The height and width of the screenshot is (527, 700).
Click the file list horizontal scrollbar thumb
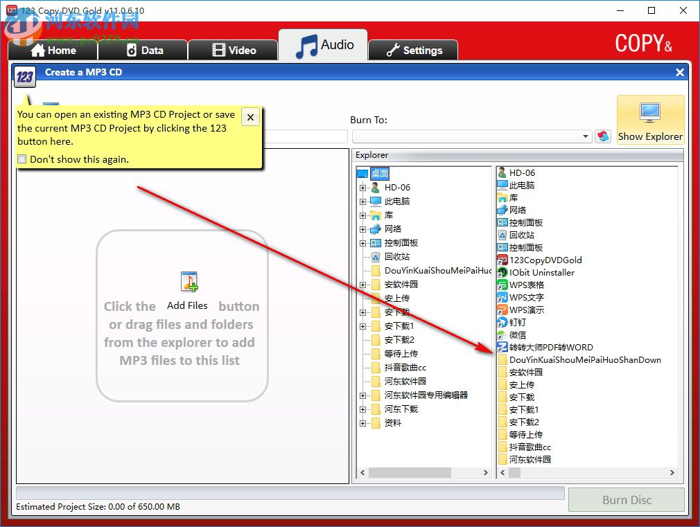(514, 472)
